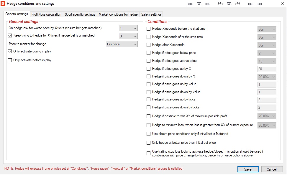Click the Conditions red heading
287x175 pixels.
(158, 22)
